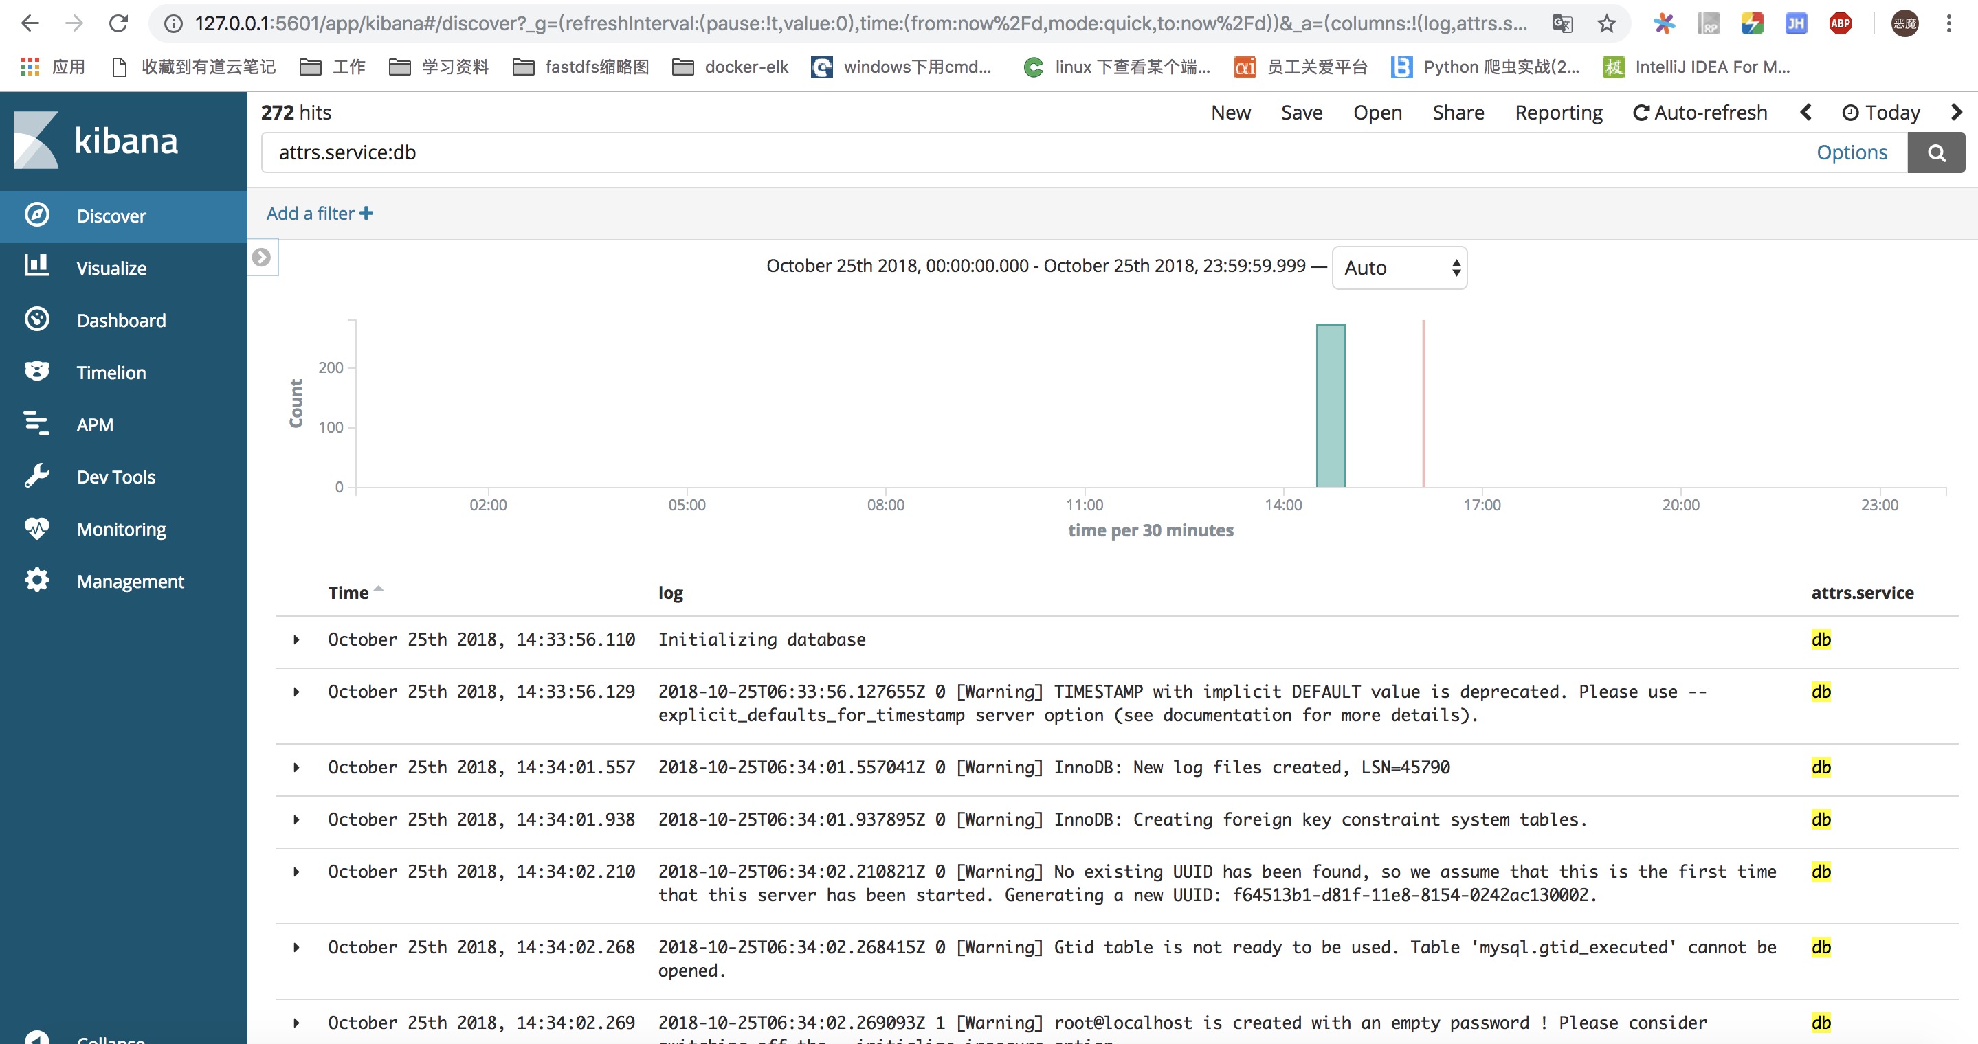Open the Share menu

[x=1458, y=113]
